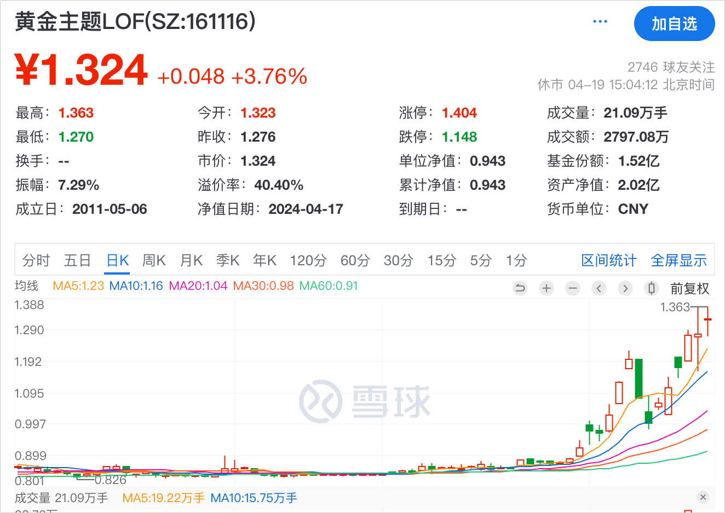Zoom out the K-line chart
Viewport: 725px width, 513px height.
pyautogui.click(x=573, y=288)
